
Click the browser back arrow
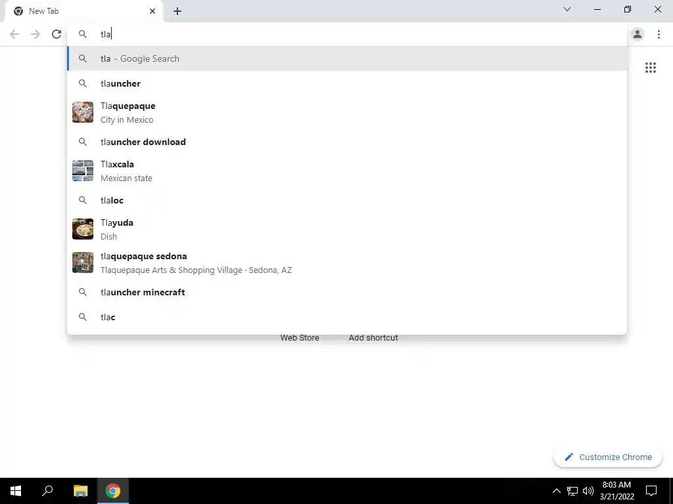coord(14,34)
